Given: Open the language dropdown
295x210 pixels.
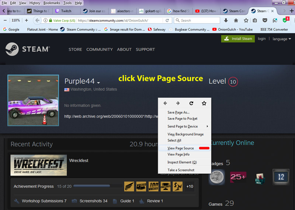Looking at the screenshot, I should 282,39.
